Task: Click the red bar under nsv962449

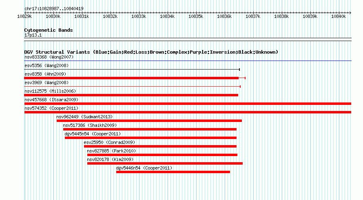Action: 149,121
